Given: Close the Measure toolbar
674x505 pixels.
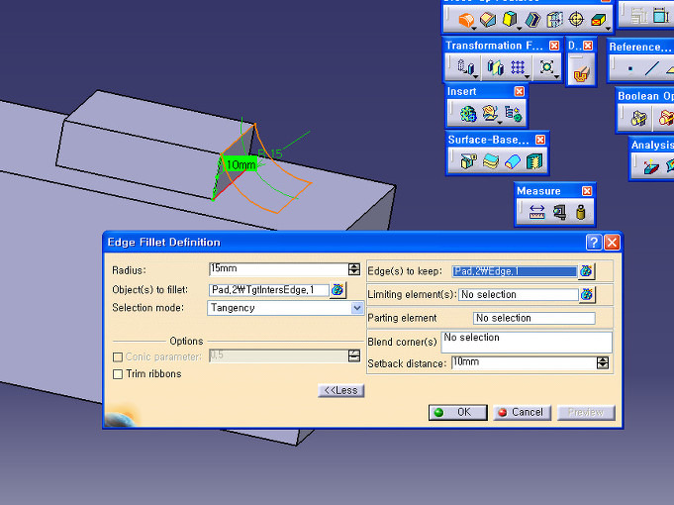Looking at the screenshot, I should point(587,191).
